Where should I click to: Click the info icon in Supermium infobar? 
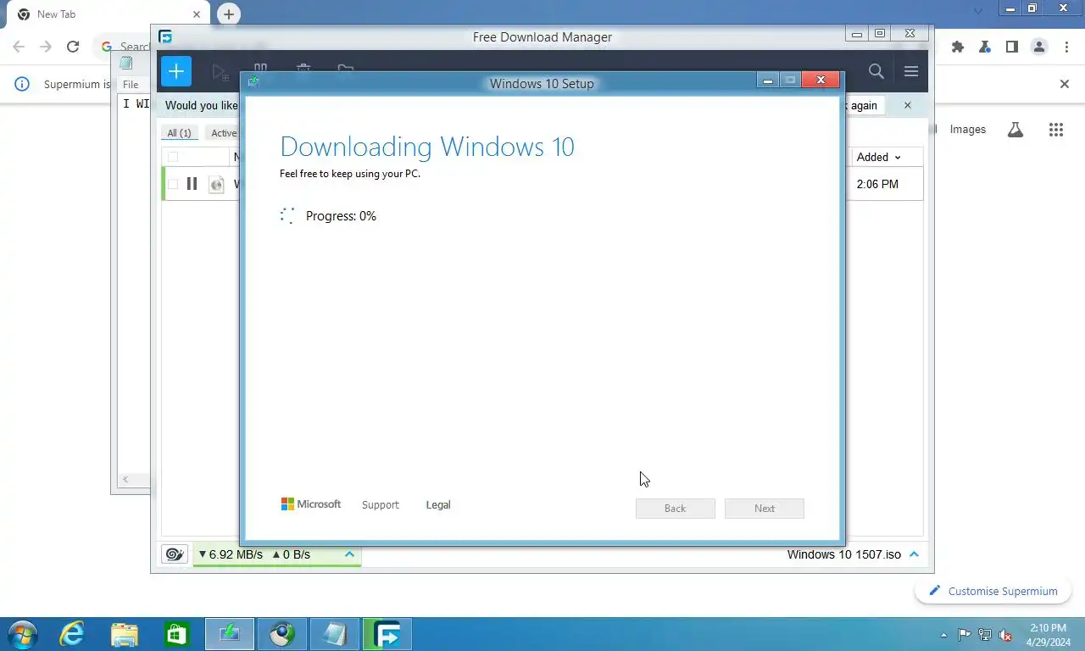pos(23,84)
